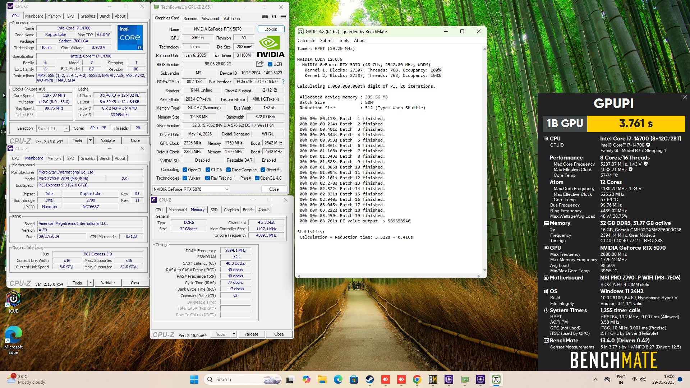The width and height of the screenshot is (690, 388).
Task: Switch to Bench tab in top CPU-Z window
Action: pos(105,16)
